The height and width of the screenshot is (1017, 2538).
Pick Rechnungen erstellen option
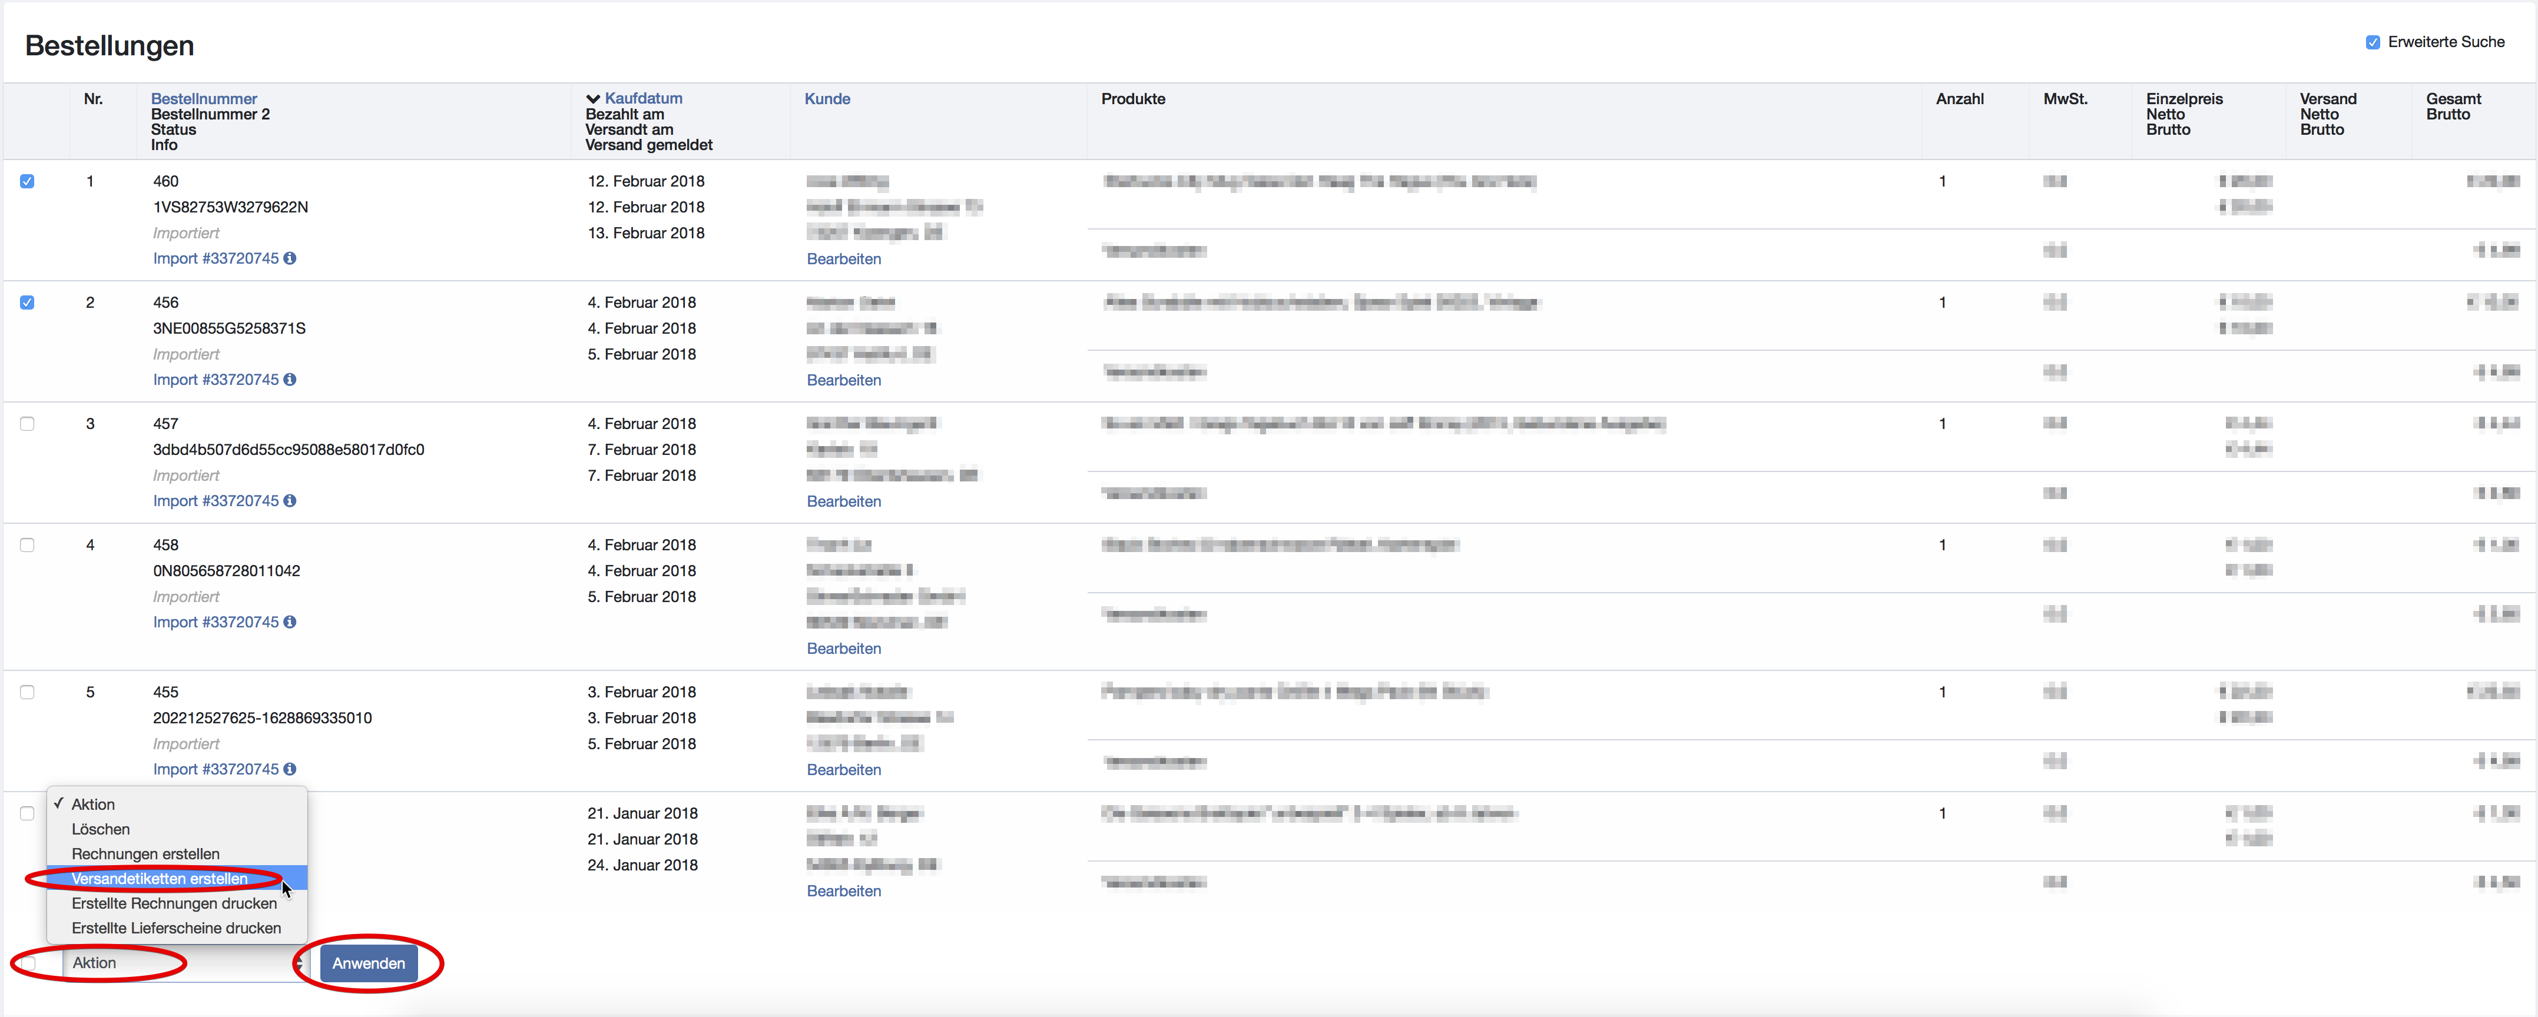pyautogui.click(x=145, y=853)
